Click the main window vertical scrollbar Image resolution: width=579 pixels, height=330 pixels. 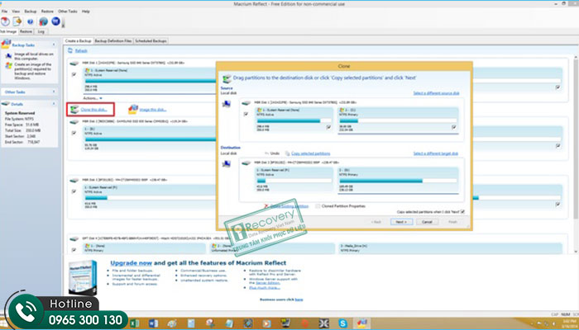pyautogui.click(x=576, y=154)
